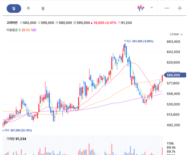The height and width of the screenshot is (155, 189).
Task: Click the candlestick chart type icon
Action: point(141,8)
